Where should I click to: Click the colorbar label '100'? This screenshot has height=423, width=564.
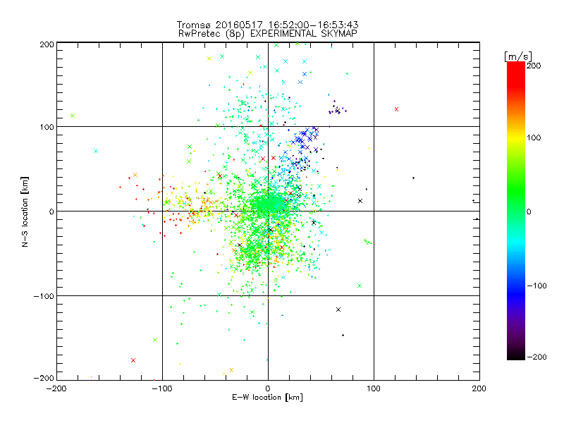[534, 137]
